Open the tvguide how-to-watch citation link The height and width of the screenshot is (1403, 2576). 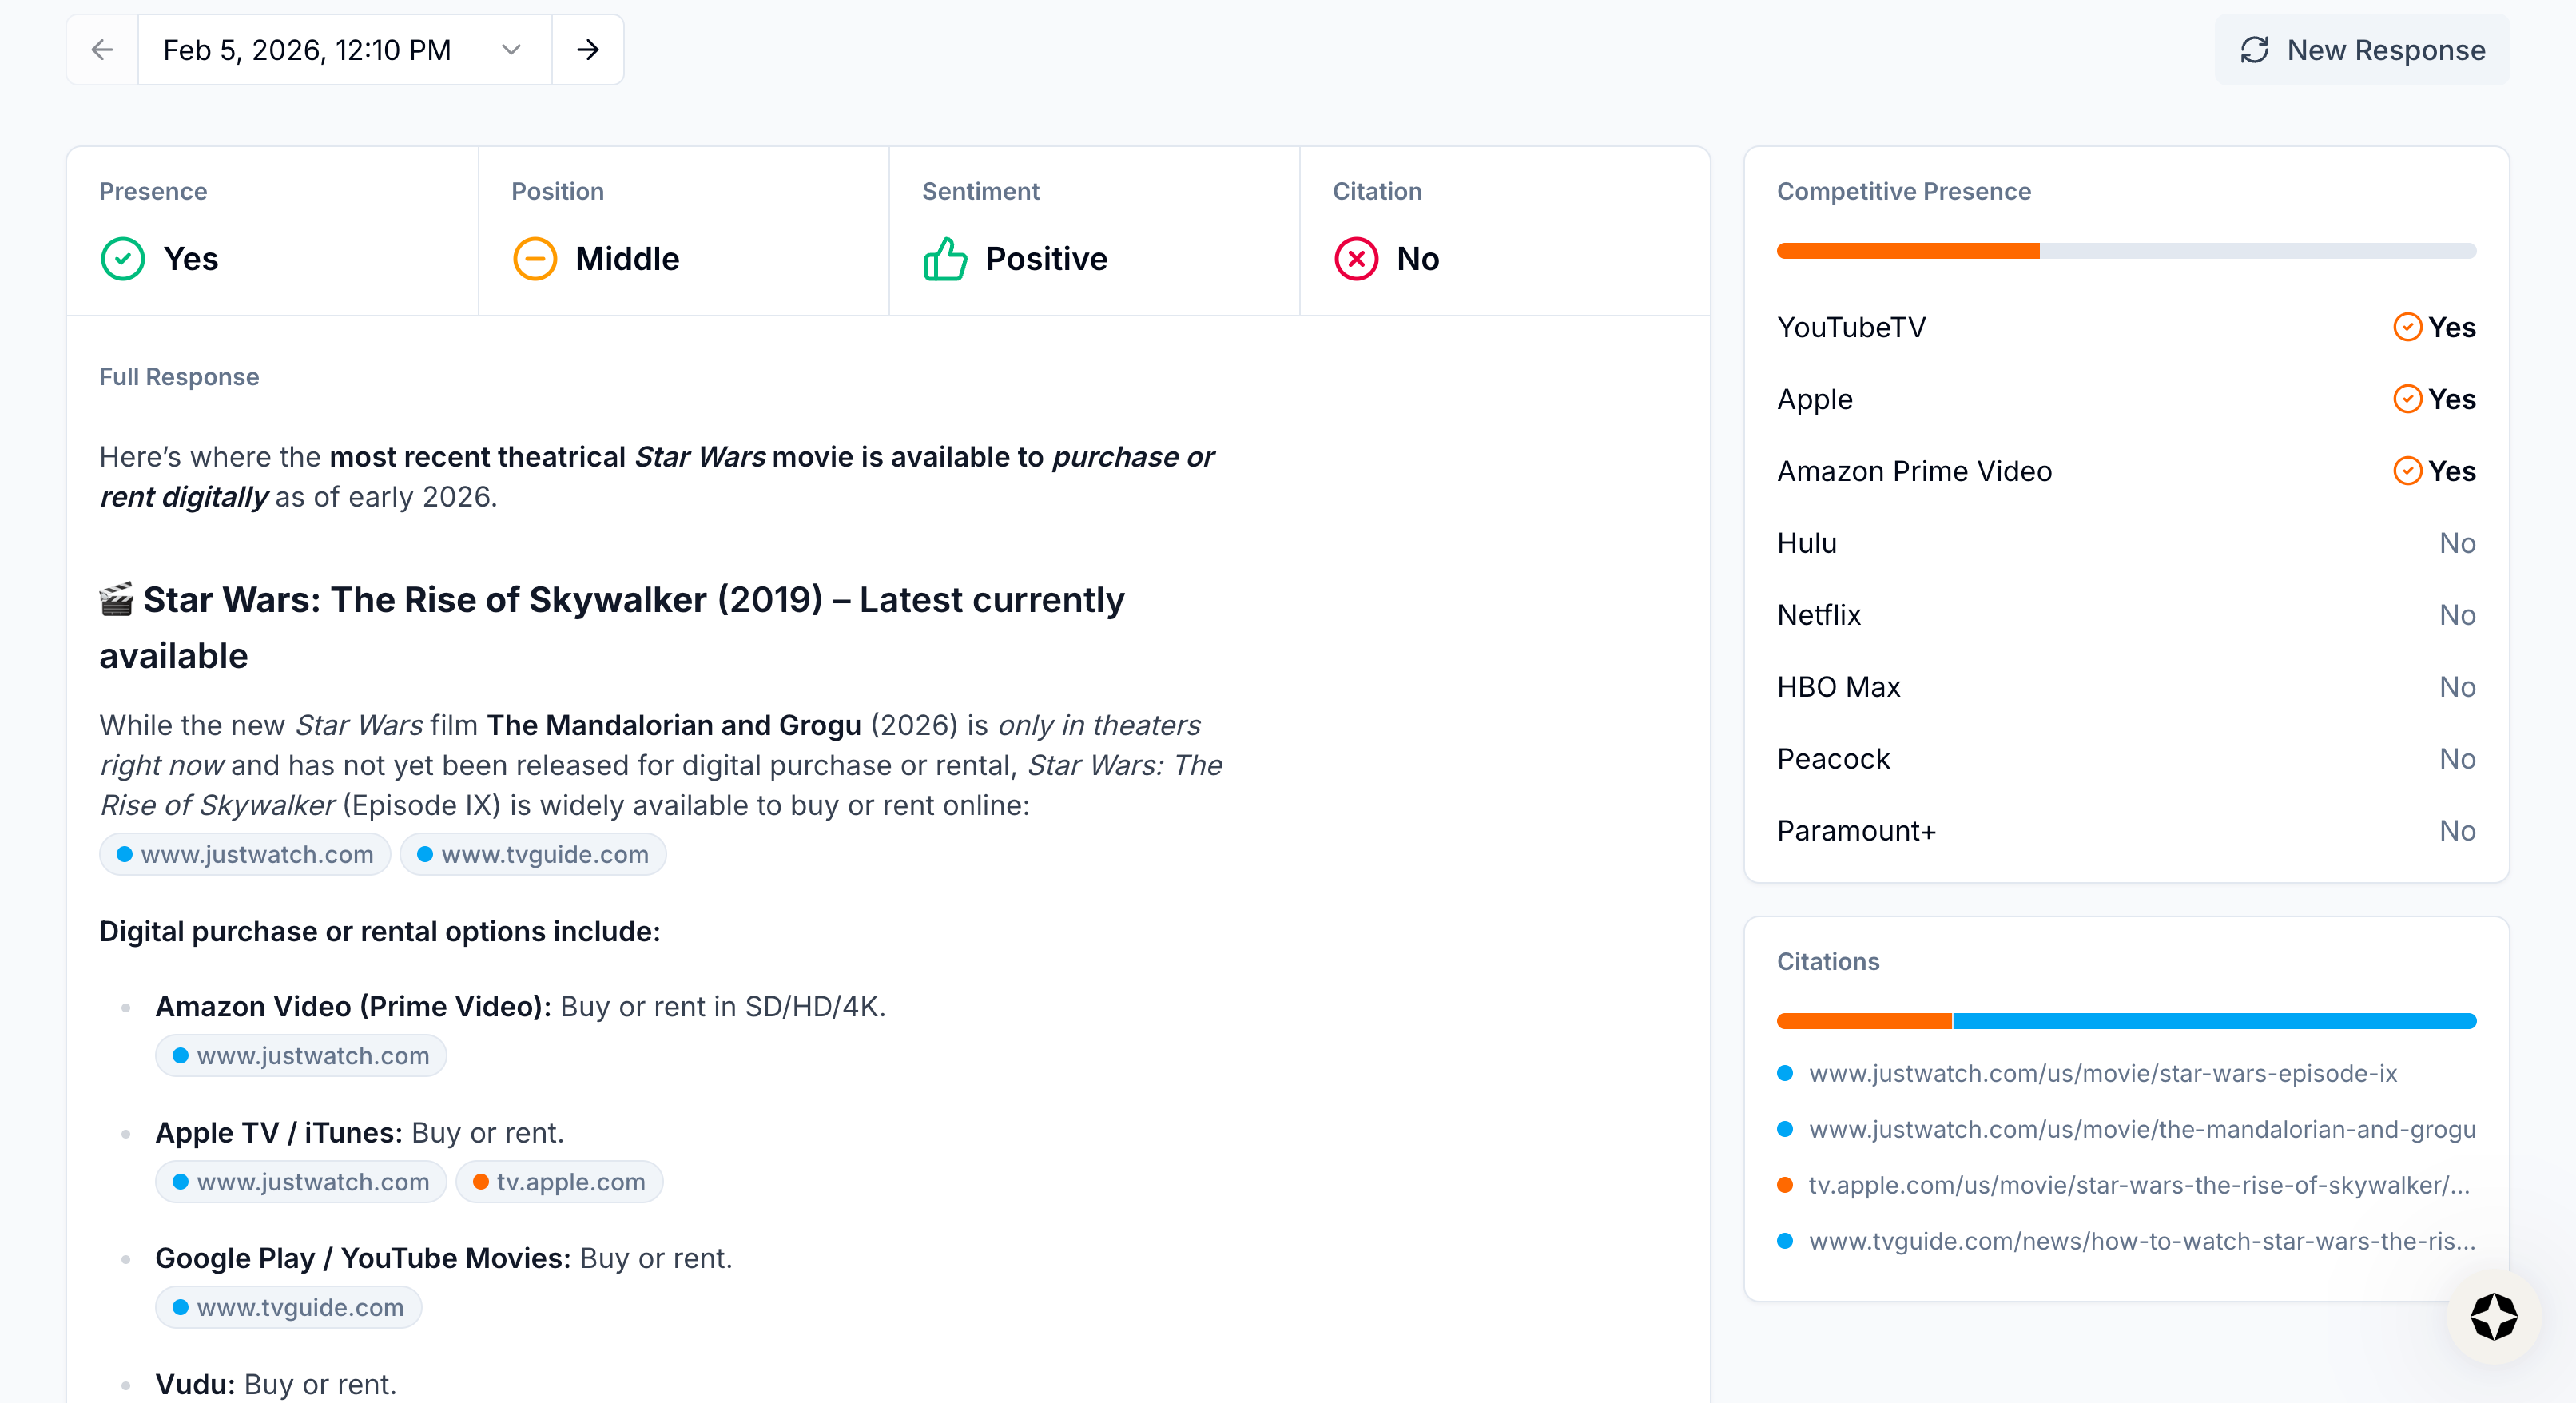[2141, 1241]
